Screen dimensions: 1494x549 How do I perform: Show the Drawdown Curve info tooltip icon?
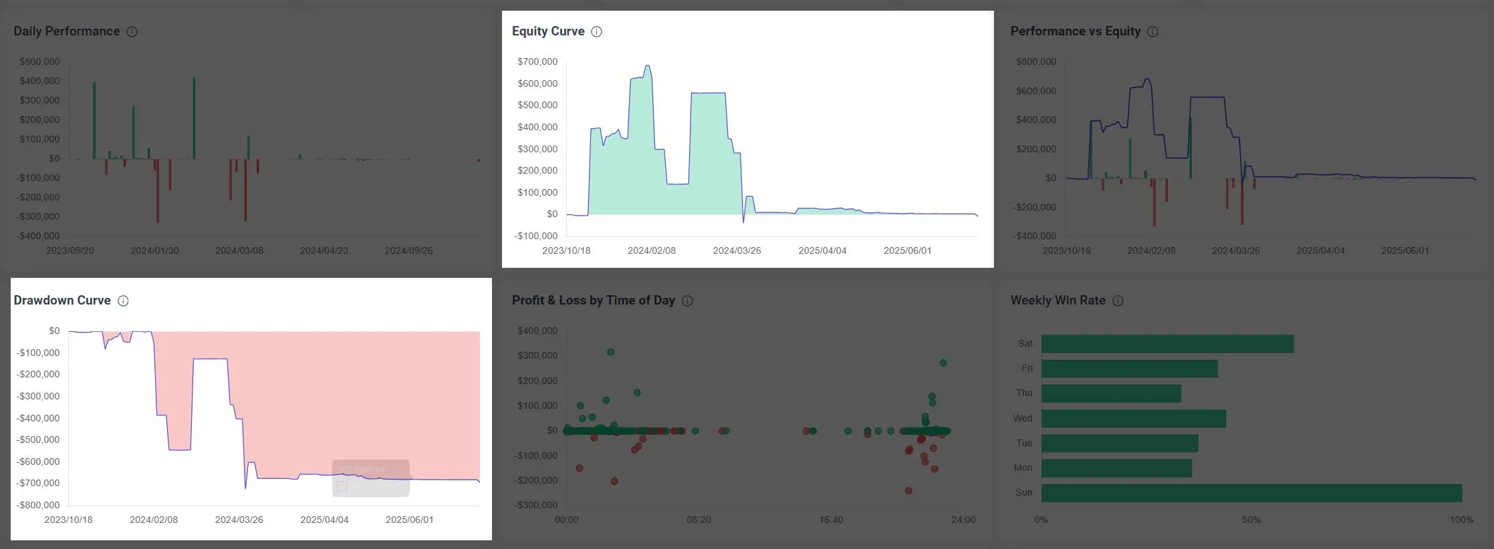[123, 301]
